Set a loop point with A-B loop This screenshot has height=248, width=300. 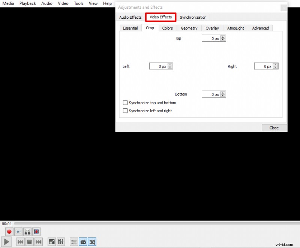pyautogui.click(x=27, y=231)
